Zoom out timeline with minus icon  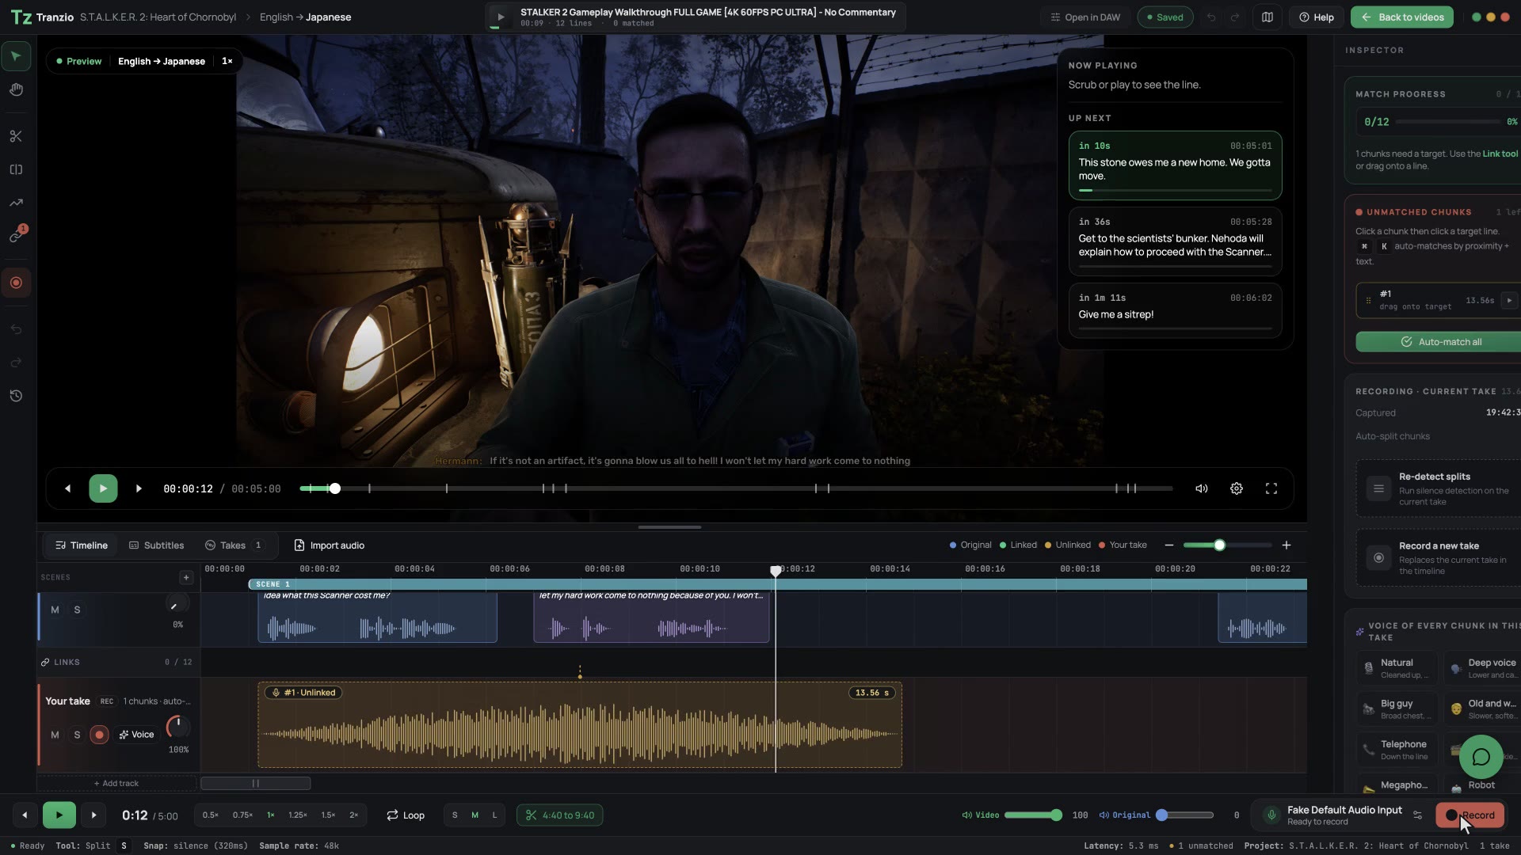pyautogui.click(x=1168, y=545)
